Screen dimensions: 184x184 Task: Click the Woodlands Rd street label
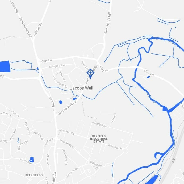coord(67,144)
